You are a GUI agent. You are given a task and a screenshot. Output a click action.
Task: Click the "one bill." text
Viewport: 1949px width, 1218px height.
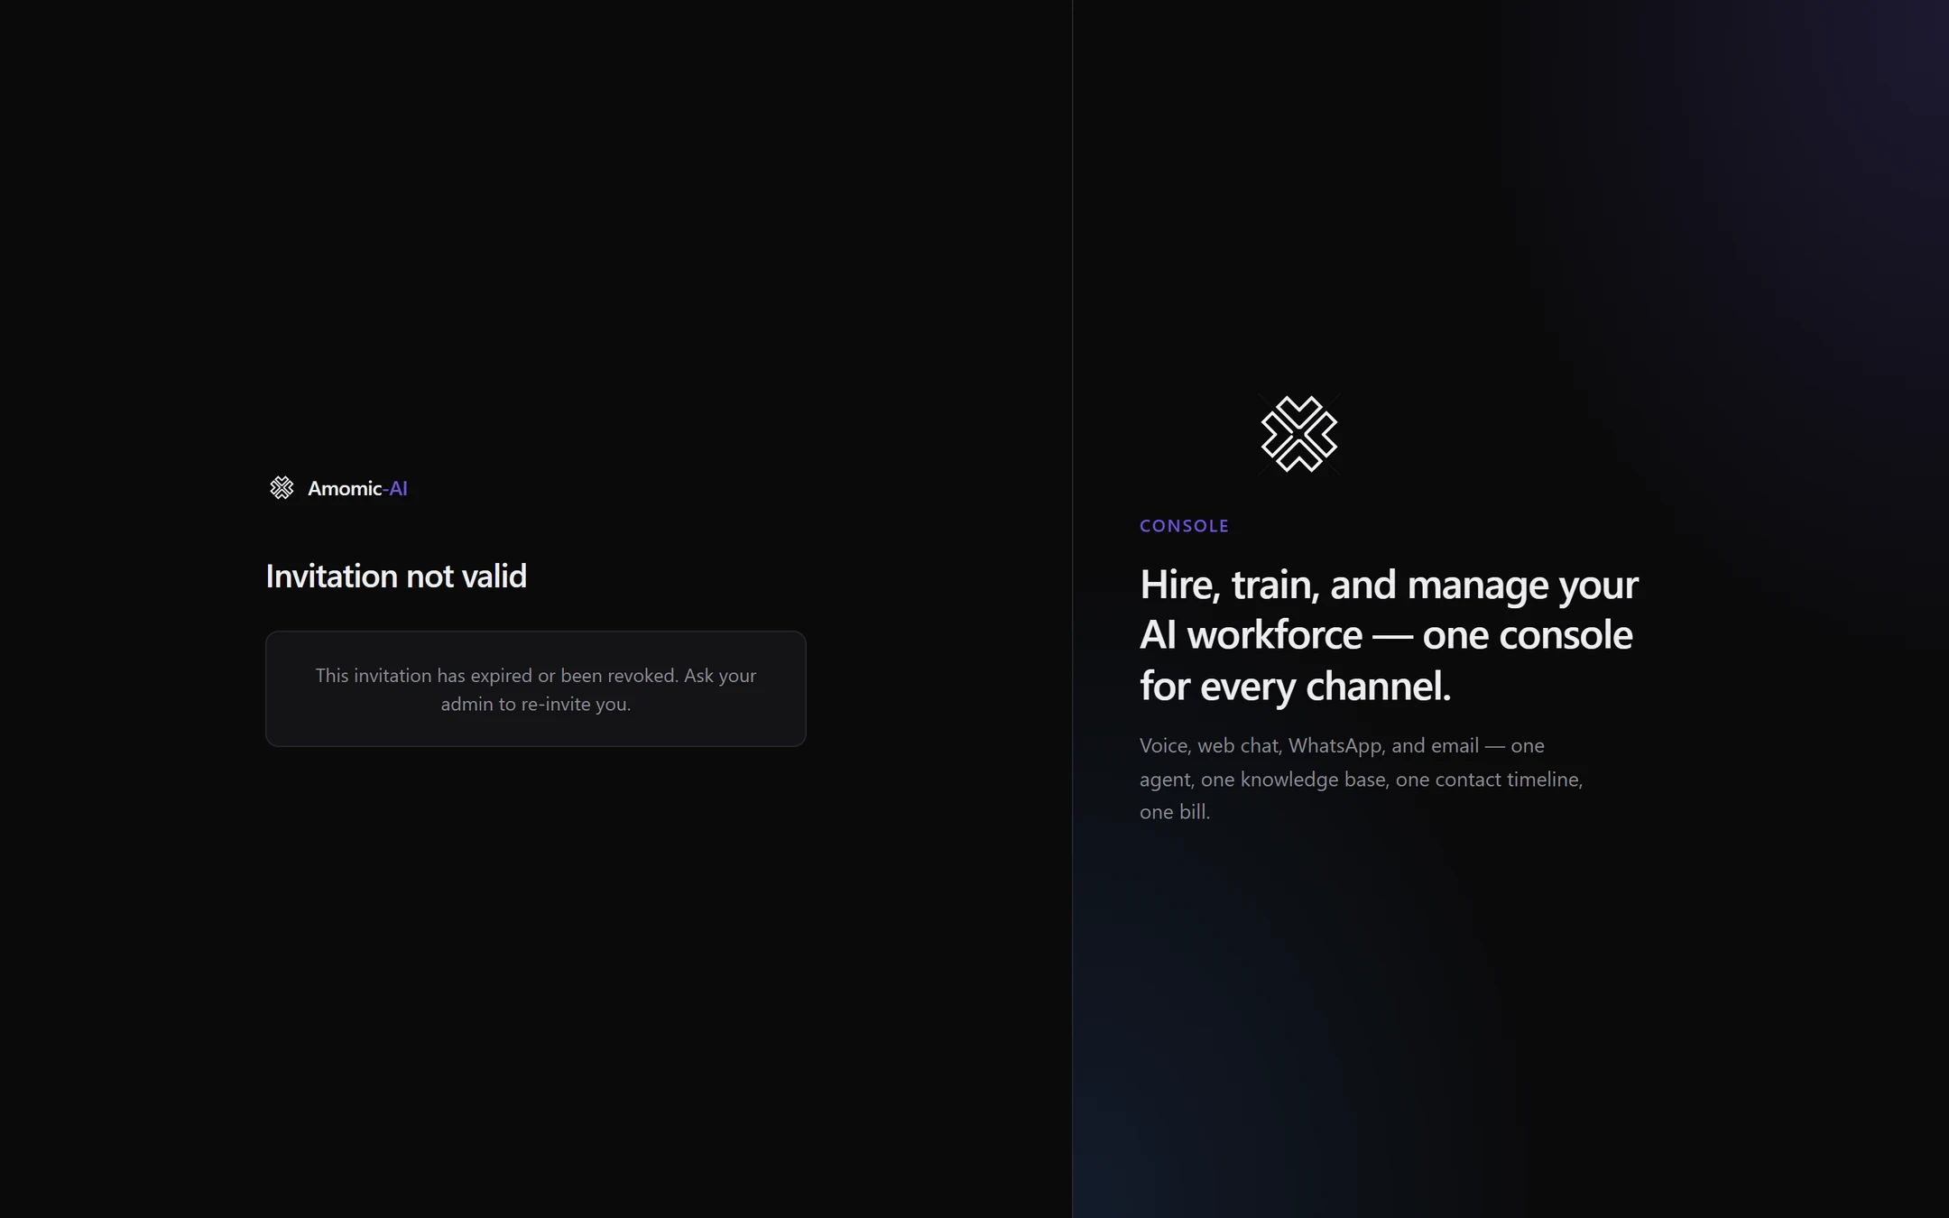click(1175, 812)
